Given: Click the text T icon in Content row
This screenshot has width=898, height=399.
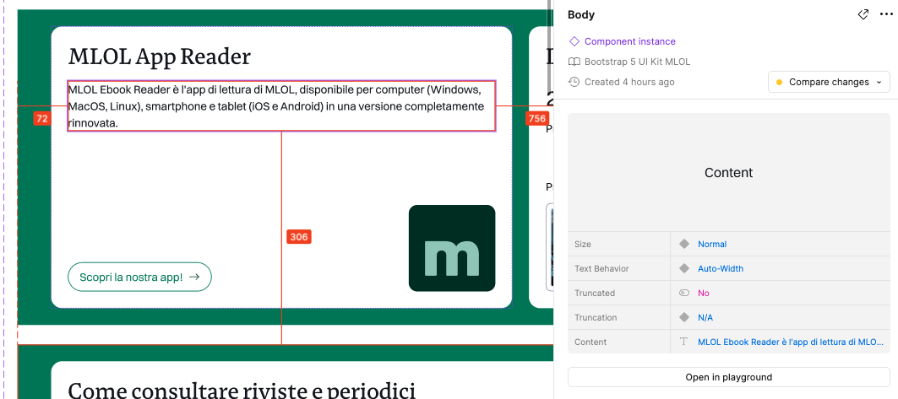Looking at the screenshot, I should coord(684,342).
